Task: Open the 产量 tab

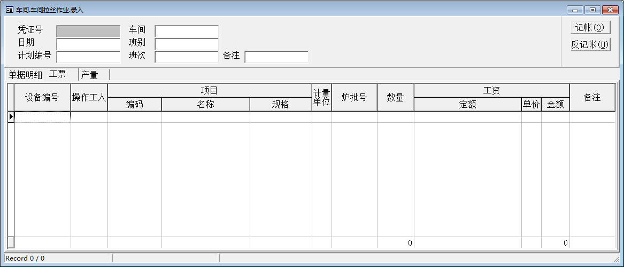Action: coord(90,75)
